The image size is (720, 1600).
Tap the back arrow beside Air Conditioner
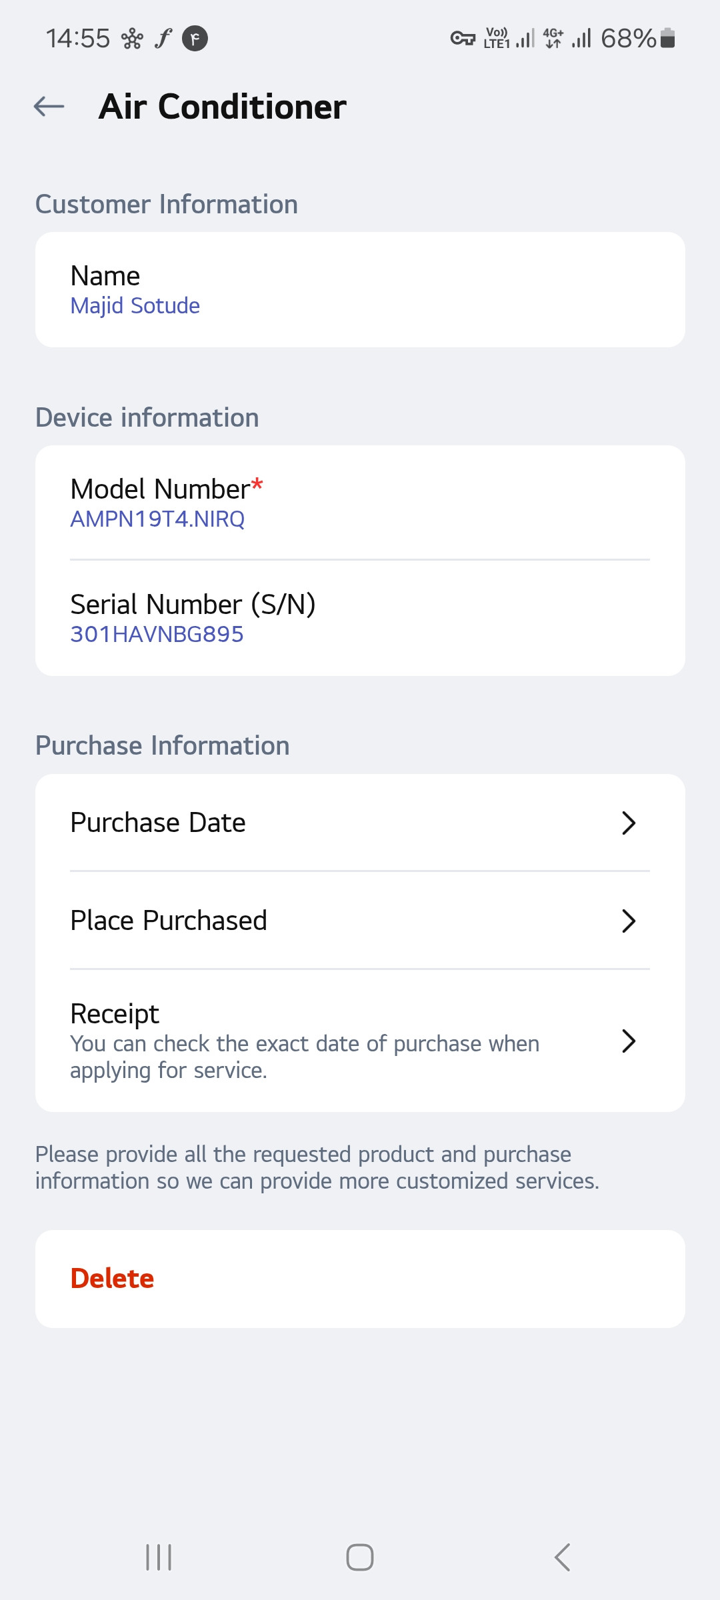(x=49, y=106)
